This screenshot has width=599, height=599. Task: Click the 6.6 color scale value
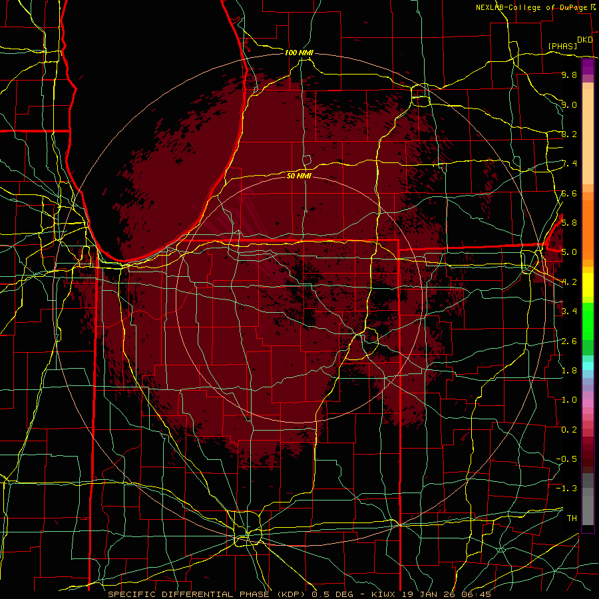[569, 193]
